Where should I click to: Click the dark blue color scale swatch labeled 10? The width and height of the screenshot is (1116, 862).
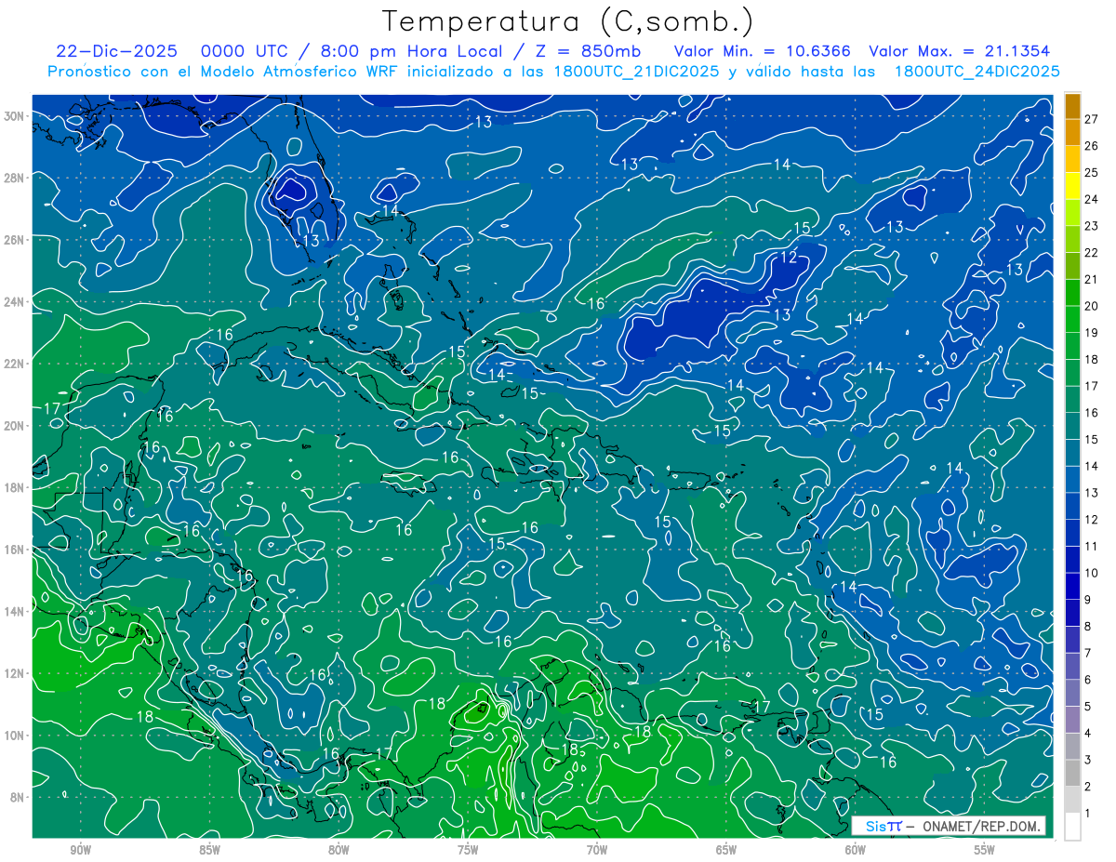click(1072, 559)
